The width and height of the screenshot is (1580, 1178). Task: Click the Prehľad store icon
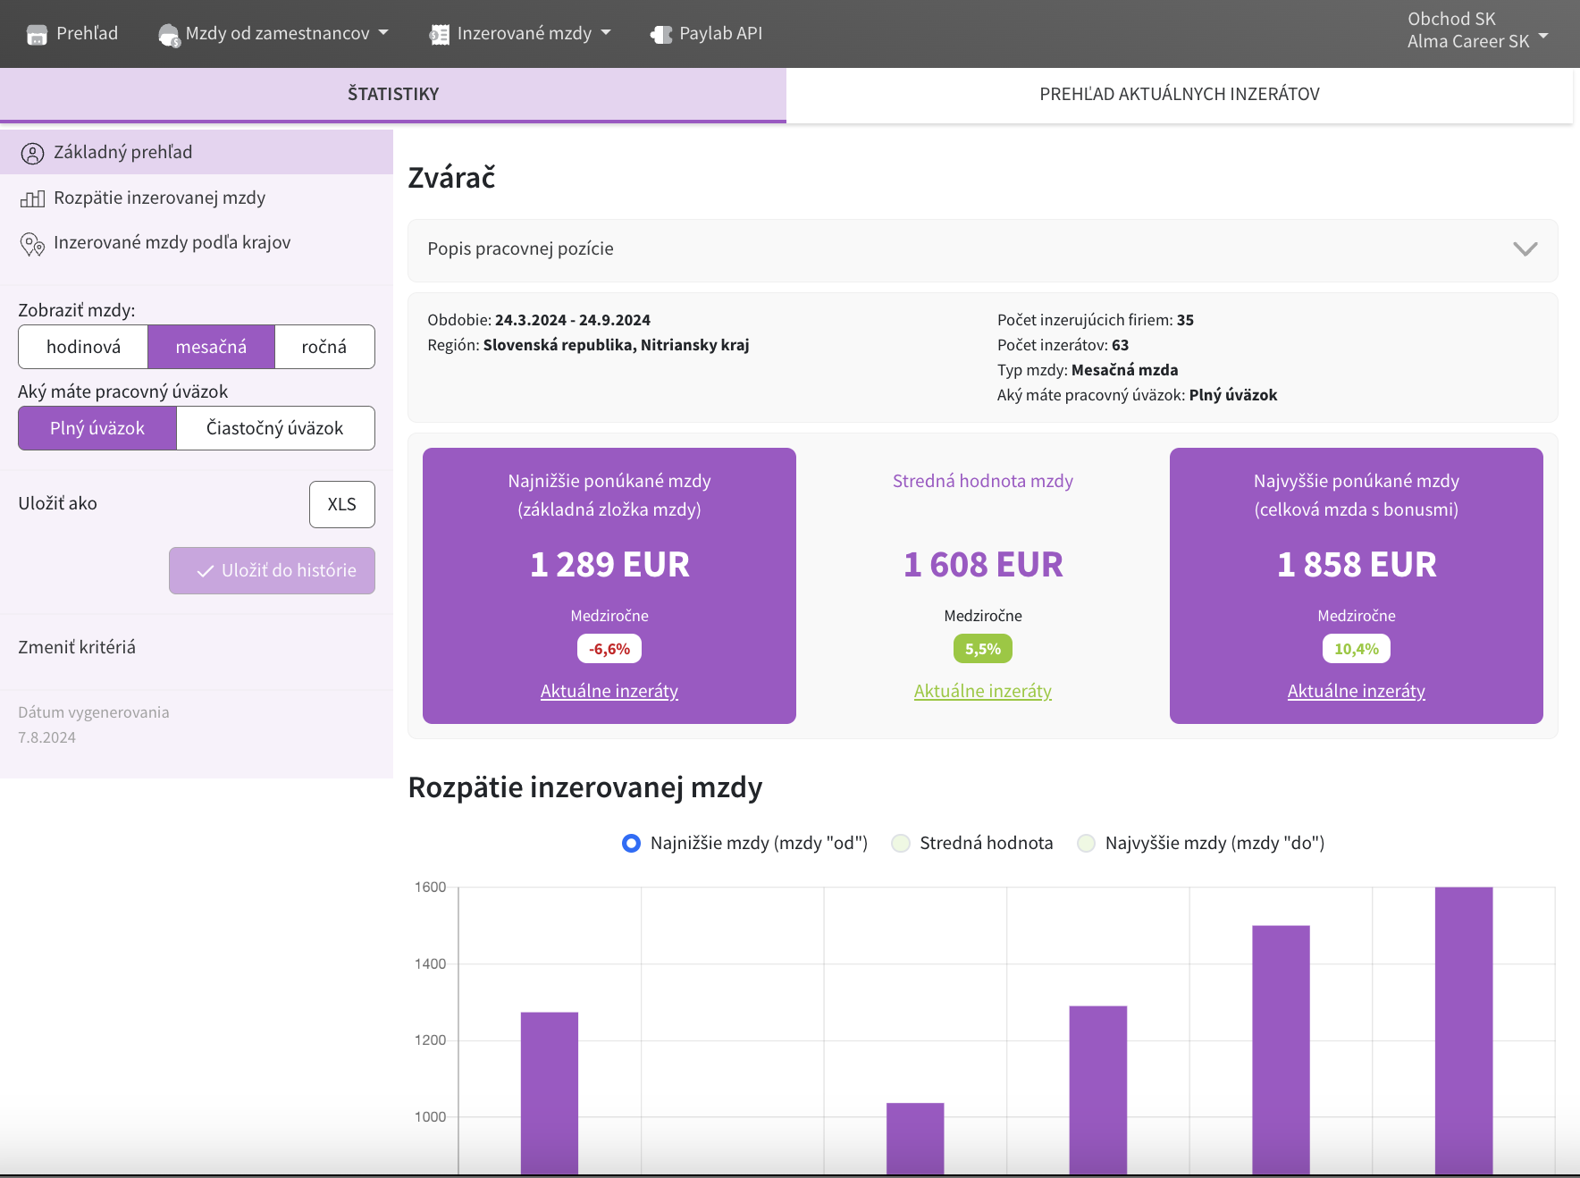tap(37, 35)
